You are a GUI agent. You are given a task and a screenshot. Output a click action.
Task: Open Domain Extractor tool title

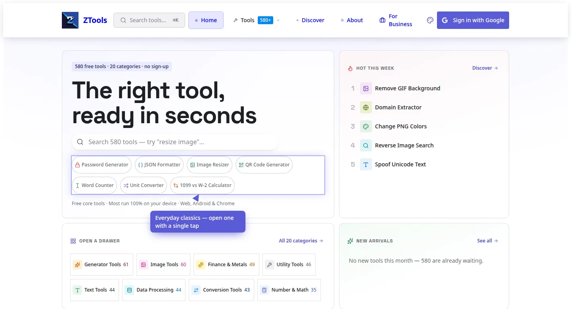point(398,107)
